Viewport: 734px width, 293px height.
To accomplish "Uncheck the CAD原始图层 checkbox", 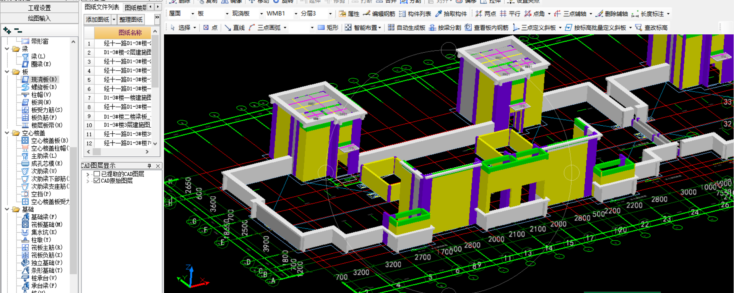I will click(x=97, y=181).
